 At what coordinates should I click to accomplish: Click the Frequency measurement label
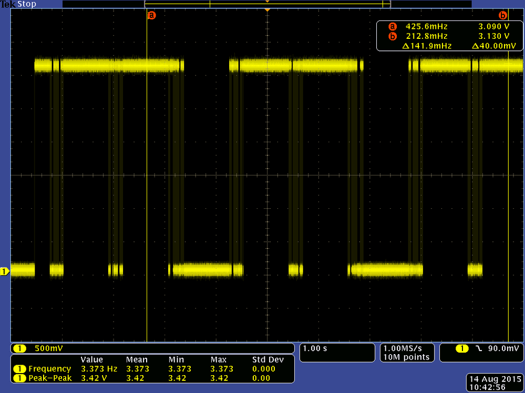(x=49, y=369)
